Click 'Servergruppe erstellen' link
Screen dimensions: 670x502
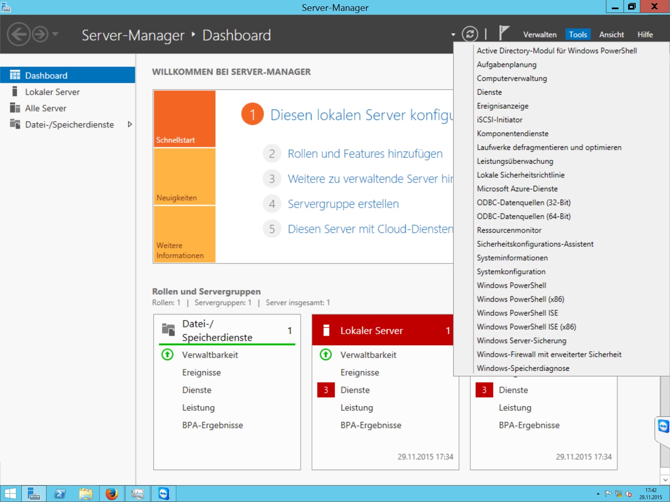(x=343, y=204)
